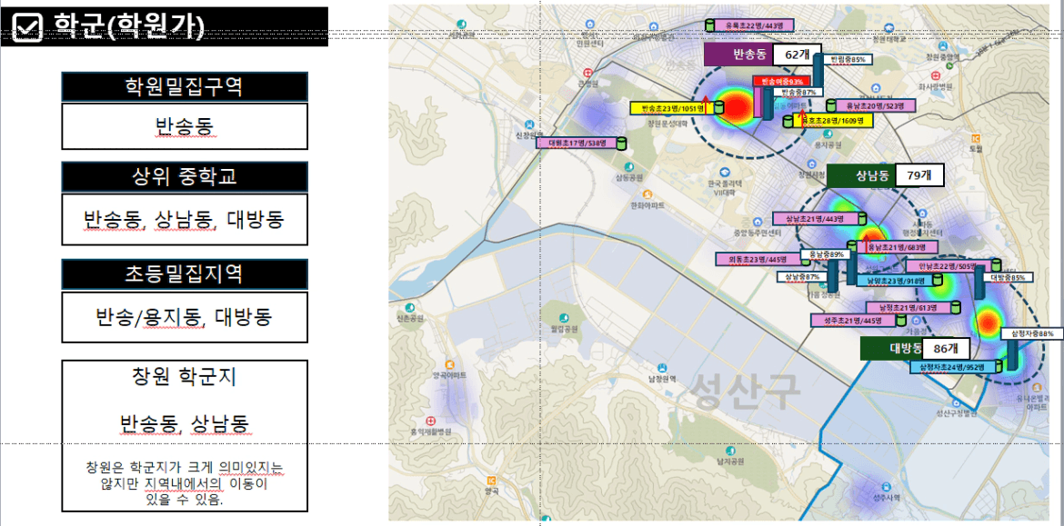The width and height of the screenshot is (1064, 526).
Task: Click the green cylinder icon beside 남양초23명/918명
Action: pos(939,280)
